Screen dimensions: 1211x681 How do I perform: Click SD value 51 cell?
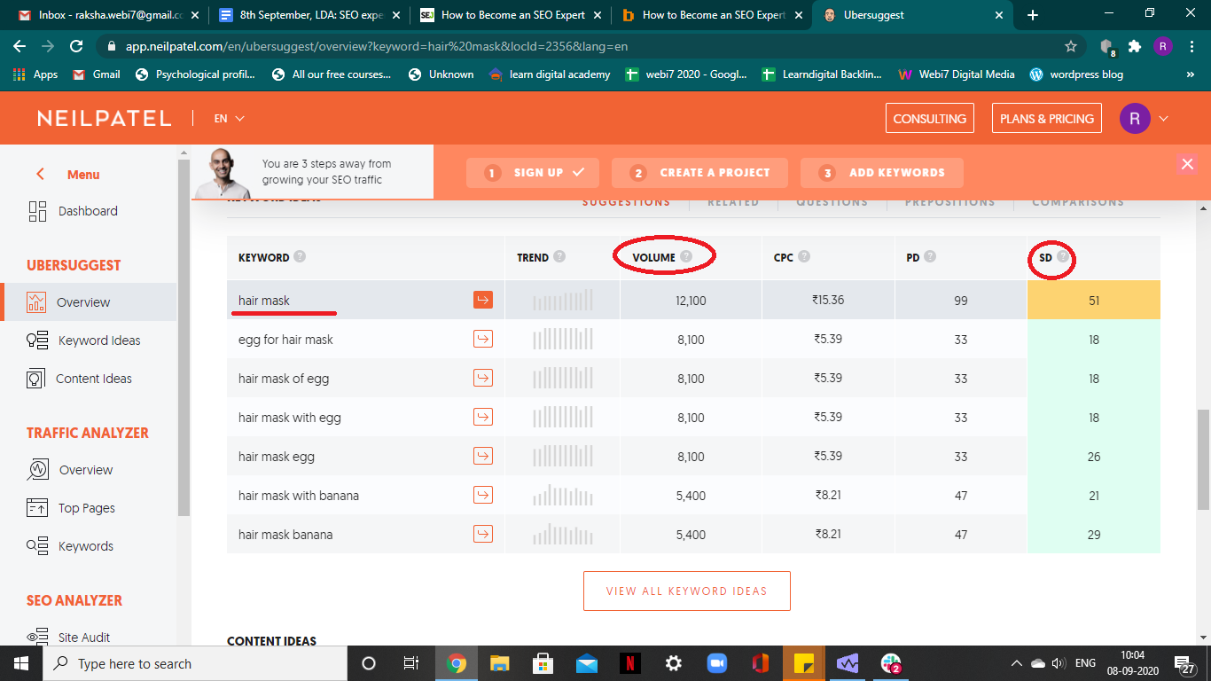coord(1094,301)
